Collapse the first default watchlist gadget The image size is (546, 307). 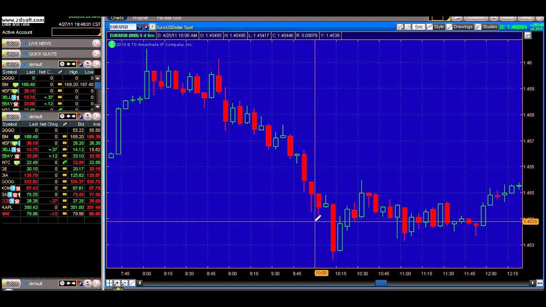tap(25, 64)
